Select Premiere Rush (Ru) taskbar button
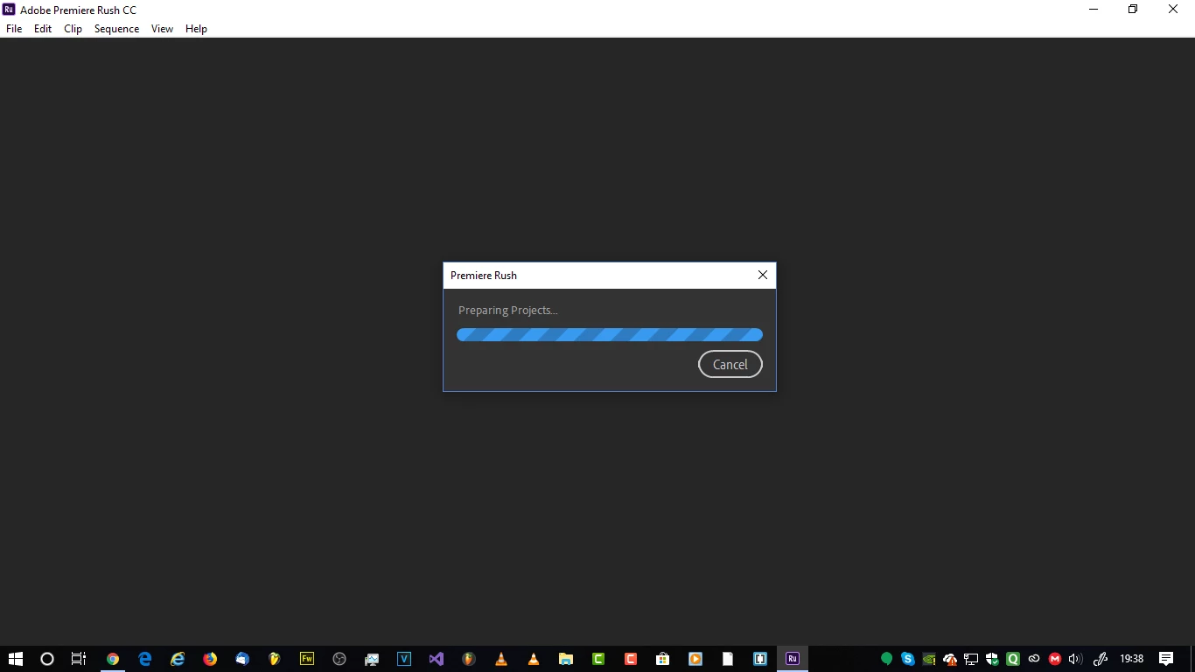Image resolution: width=1195 pixels, height=672 pixels. pos(793,659)
